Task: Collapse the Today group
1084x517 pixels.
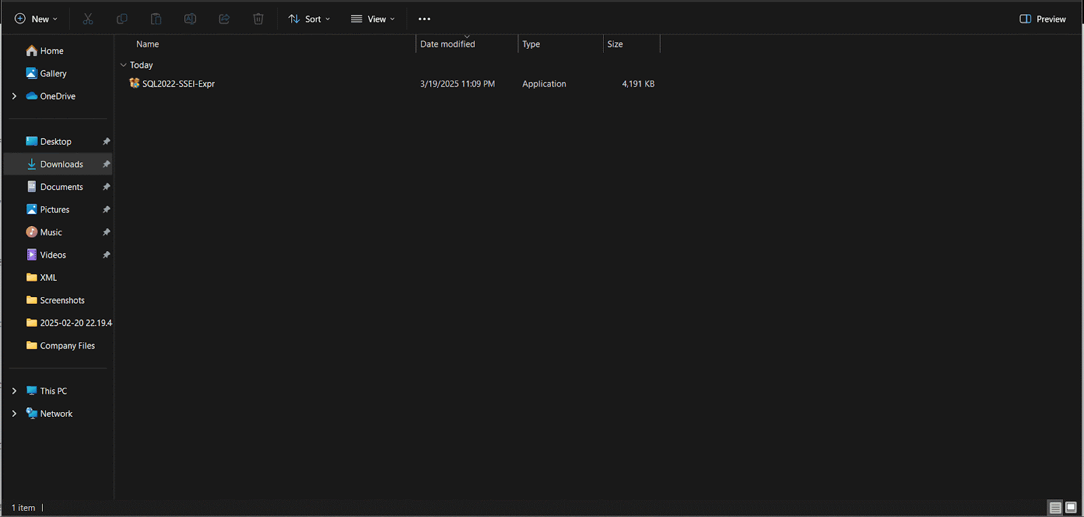Action: coord(123,65)
